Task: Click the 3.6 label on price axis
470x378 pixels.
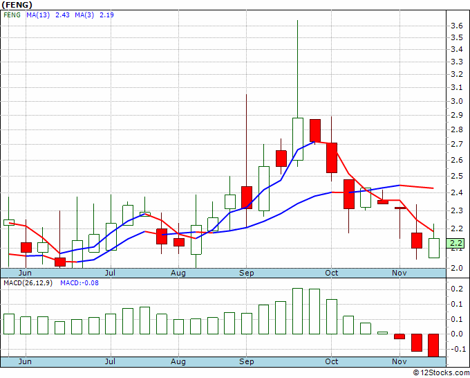Action: (456, 26)
